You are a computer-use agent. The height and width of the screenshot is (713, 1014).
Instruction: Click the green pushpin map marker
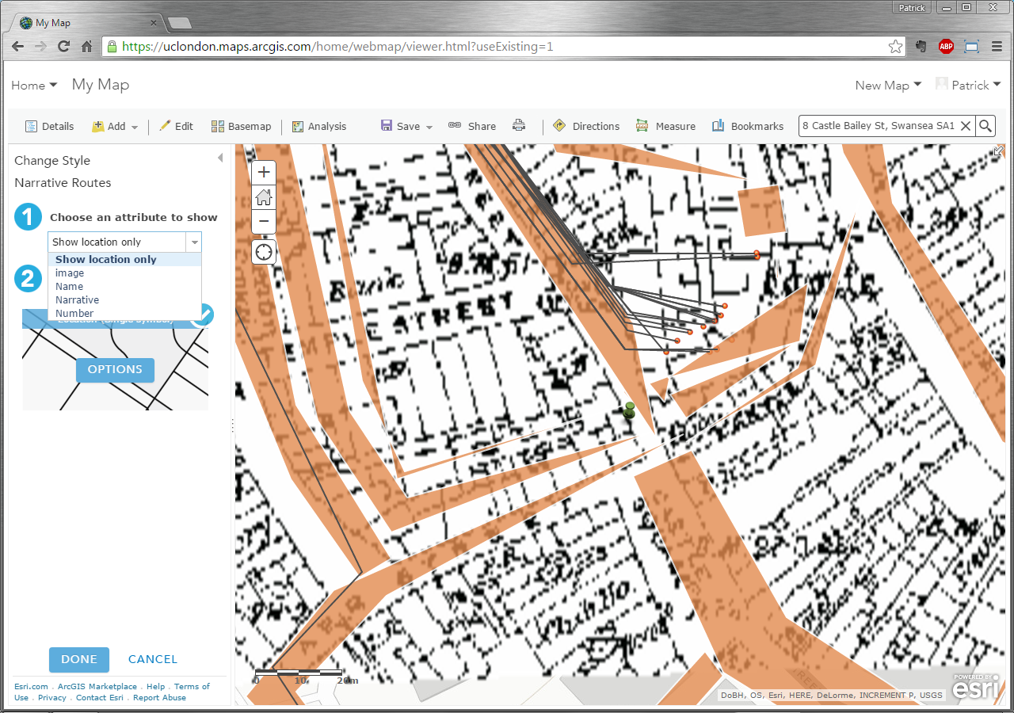(x=630, y=410)
